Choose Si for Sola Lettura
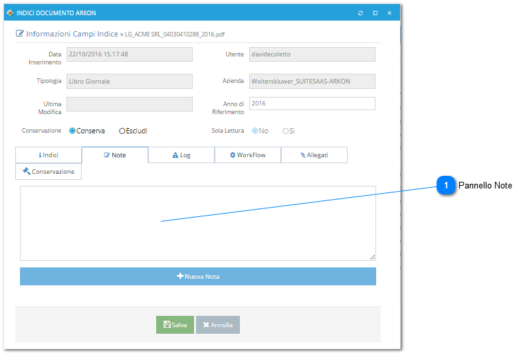 pyautogui.click(x=286, y=131)
